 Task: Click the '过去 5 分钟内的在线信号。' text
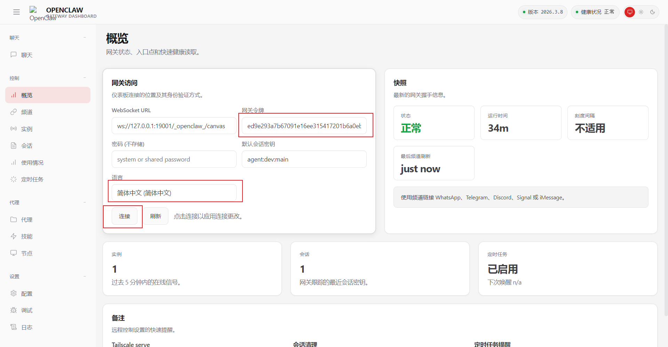click(x=146, y=282)
